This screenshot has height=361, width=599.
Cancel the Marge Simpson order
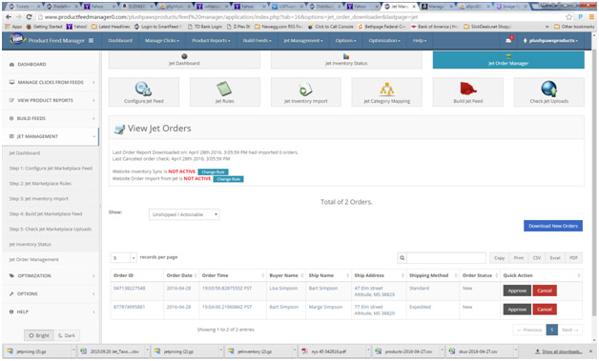[x=545, y=310]
